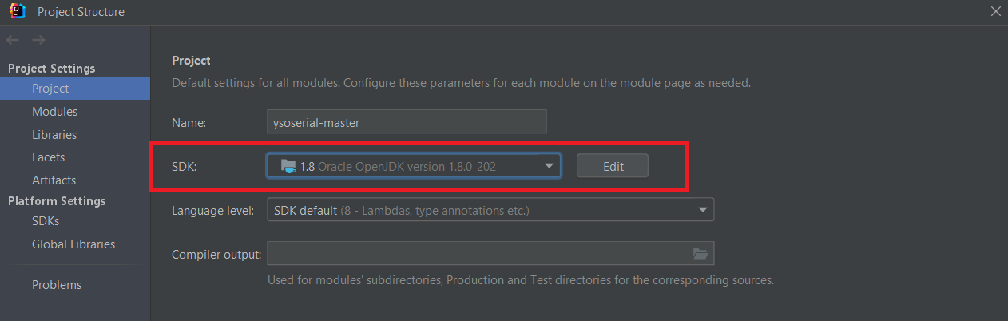Open the Artifacts section

pos(54,180)
